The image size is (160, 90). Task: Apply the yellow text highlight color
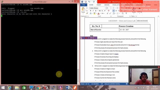point(94,13)
